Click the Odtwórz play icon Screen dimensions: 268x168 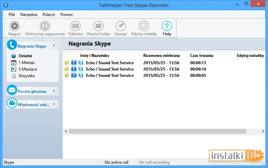coord(75,26)
